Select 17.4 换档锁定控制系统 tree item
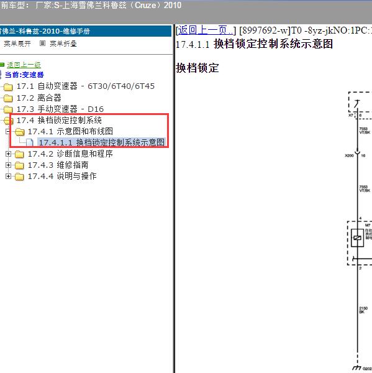The height and width of the screenshot is (373, 372). 59,120
